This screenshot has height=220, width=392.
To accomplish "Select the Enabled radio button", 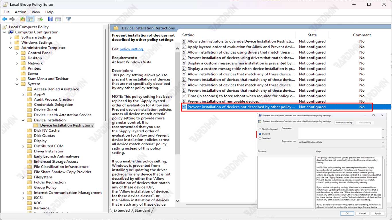I will point(260,134).
